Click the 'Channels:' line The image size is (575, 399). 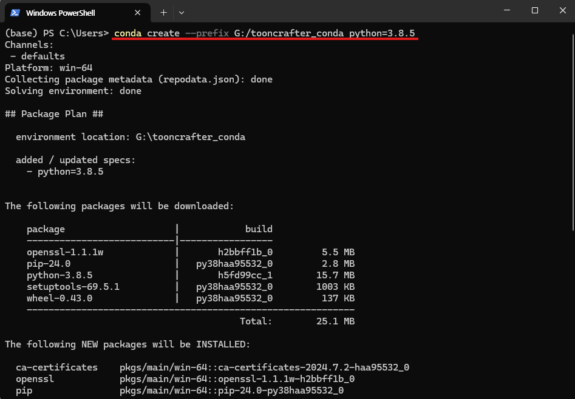(29, 45)
